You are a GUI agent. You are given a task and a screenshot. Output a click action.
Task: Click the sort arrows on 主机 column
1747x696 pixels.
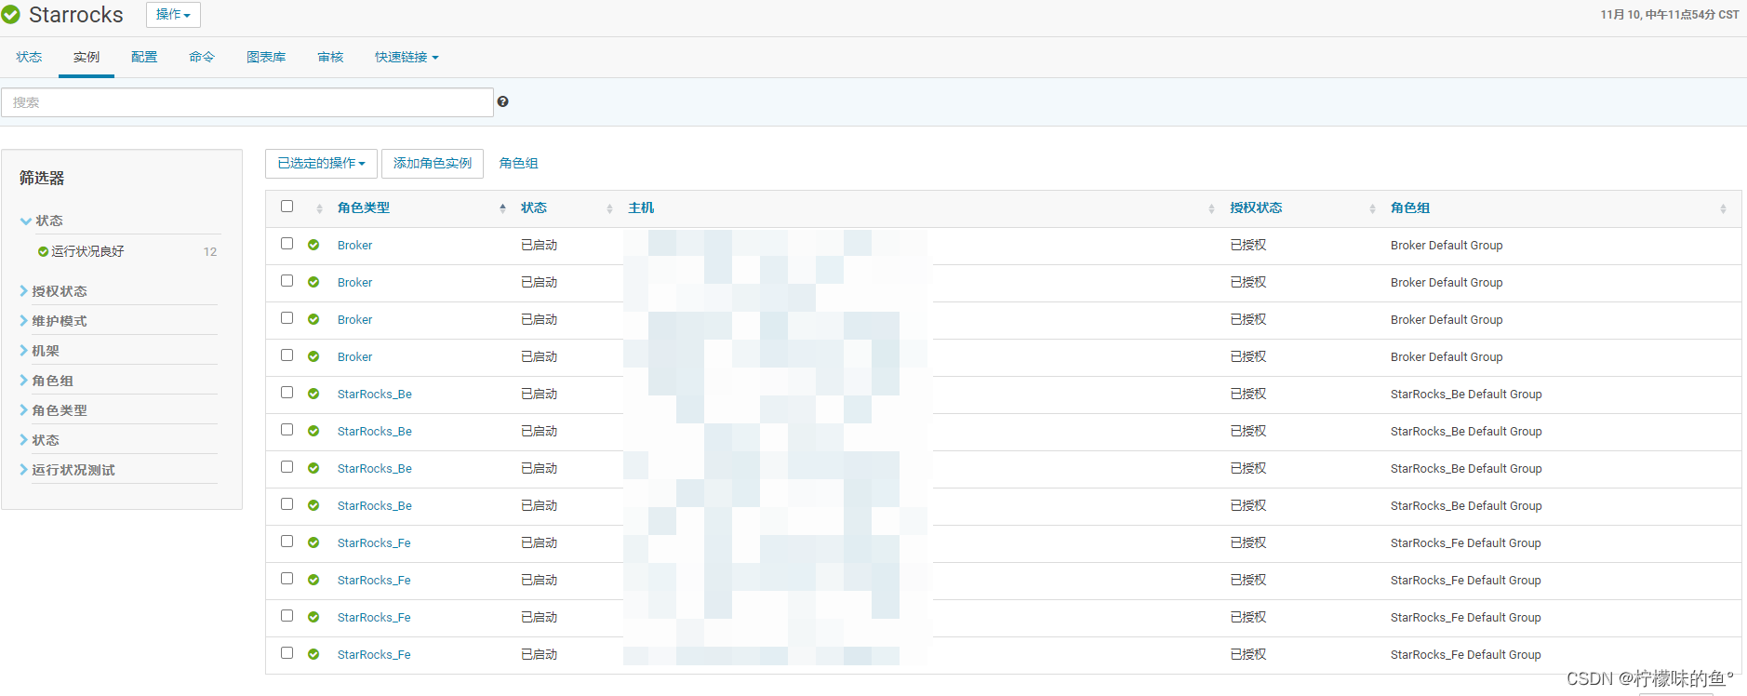click(x=1211, y=208)
